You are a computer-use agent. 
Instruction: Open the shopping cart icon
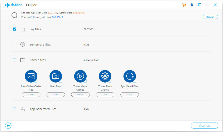184,5
